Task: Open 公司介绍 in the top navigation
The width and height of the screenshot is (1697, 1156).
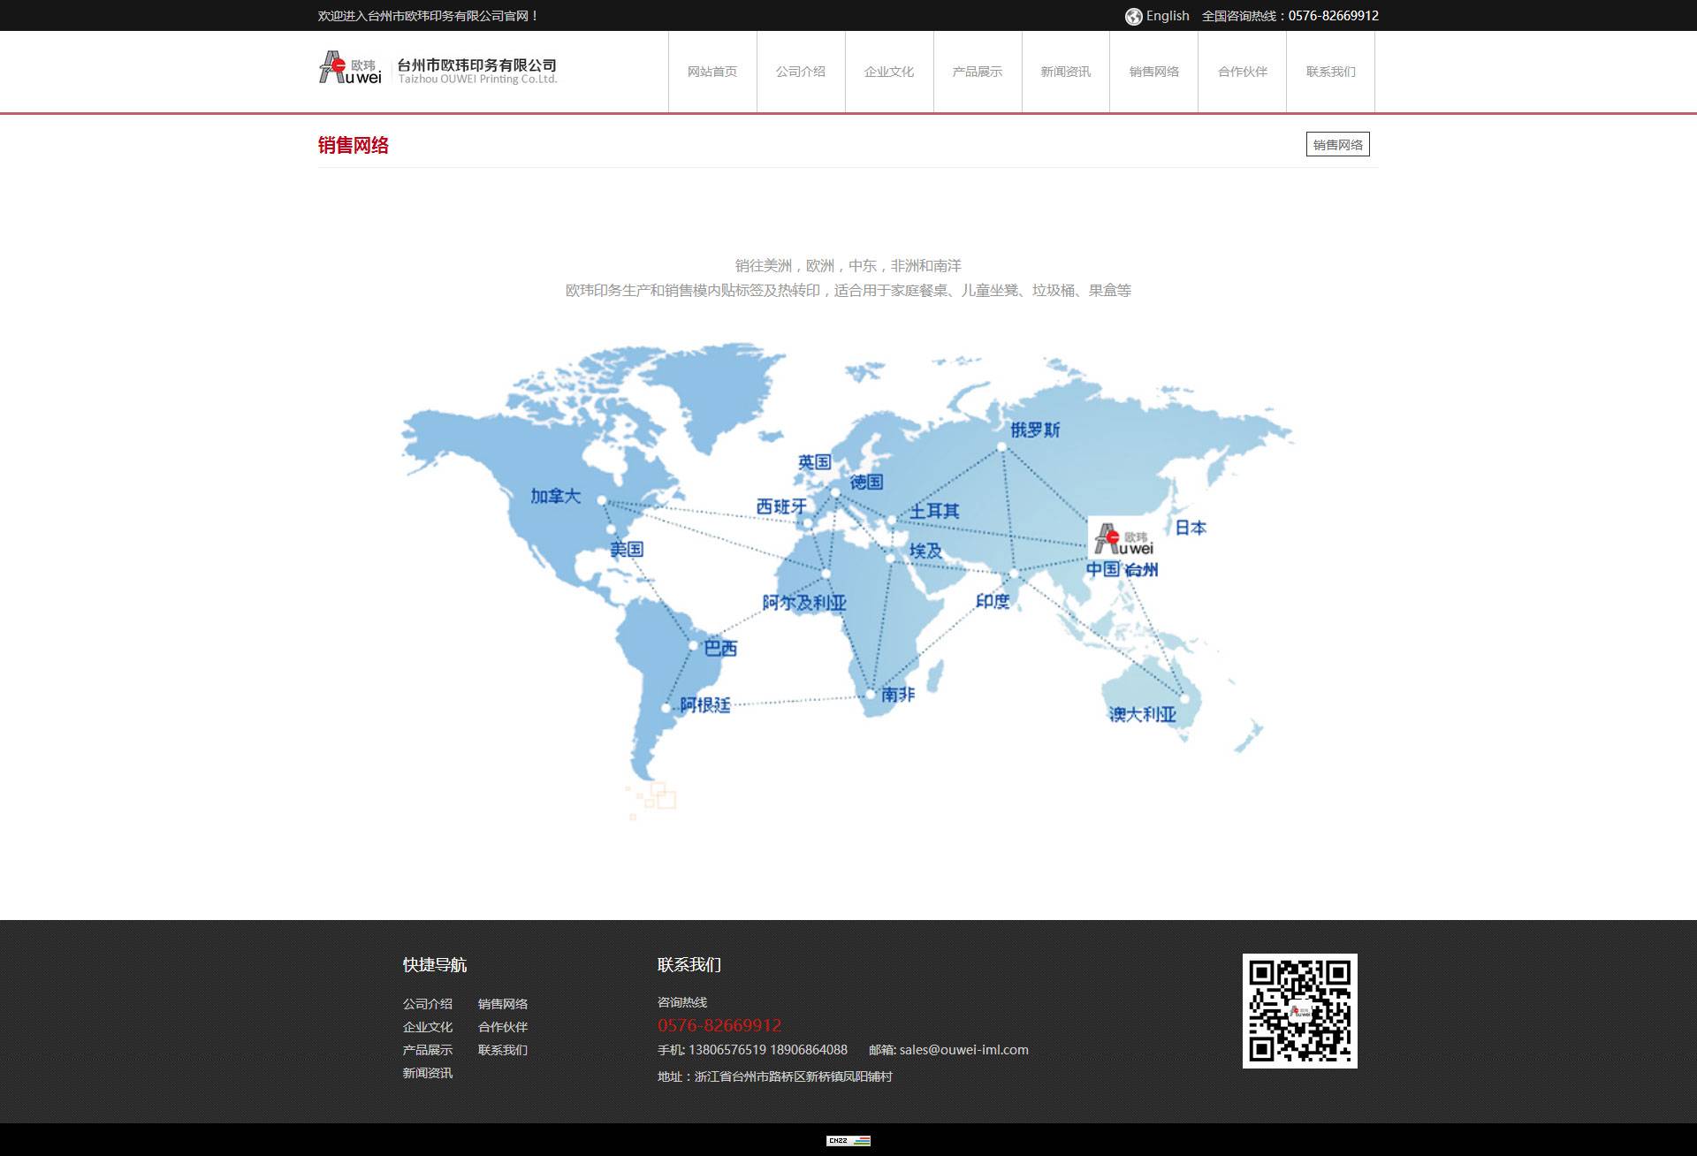Action: 801,72
